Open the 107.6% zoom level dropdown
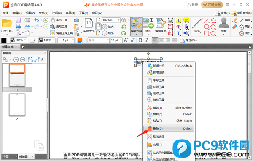The height and width of the screenshot is (161, 253). (x=119, y=20)
